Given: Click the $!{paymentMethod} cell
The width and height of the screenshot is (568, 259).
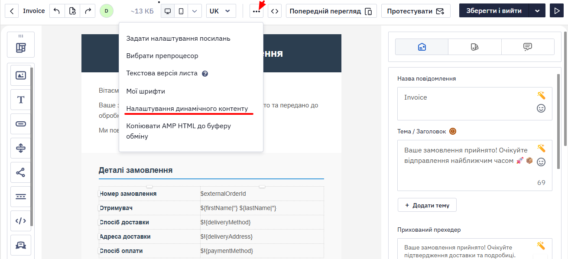Looking at the screenshot, I should [262, 251].
